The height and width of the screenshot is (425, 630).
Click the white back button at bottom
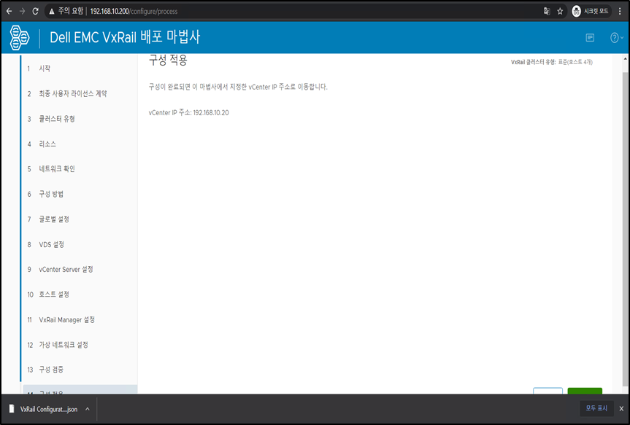(548, 391)
